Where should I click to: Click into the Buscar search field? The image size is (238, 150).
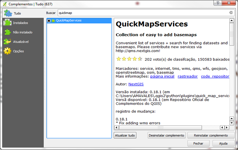coord(142,13)
